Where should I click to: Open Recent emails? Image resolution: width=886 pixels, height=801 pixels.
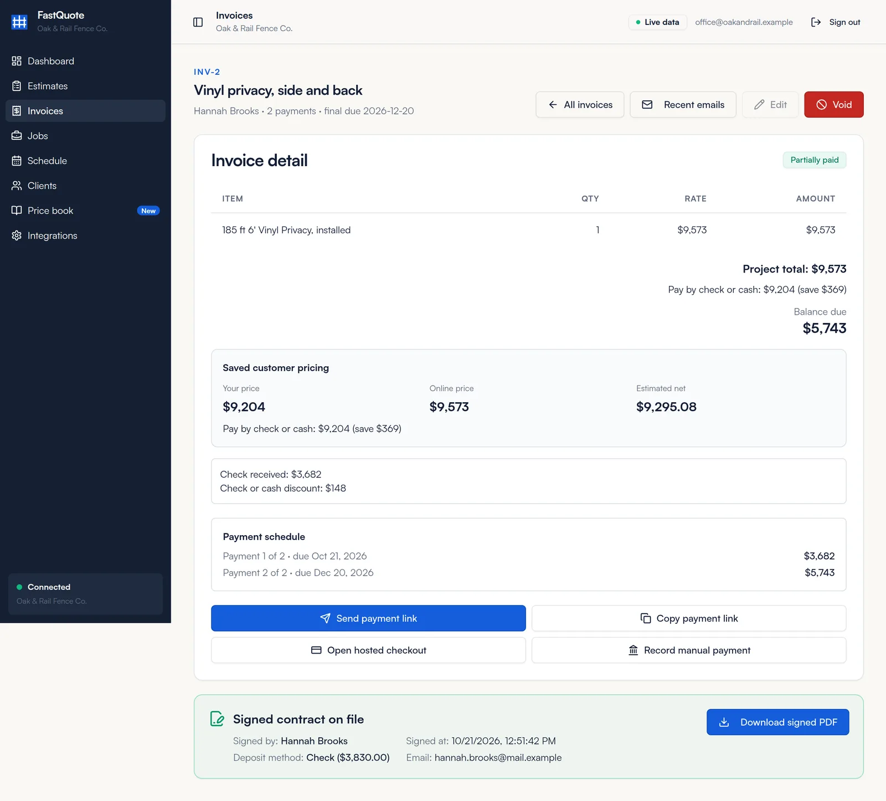(x=683, y=105)
